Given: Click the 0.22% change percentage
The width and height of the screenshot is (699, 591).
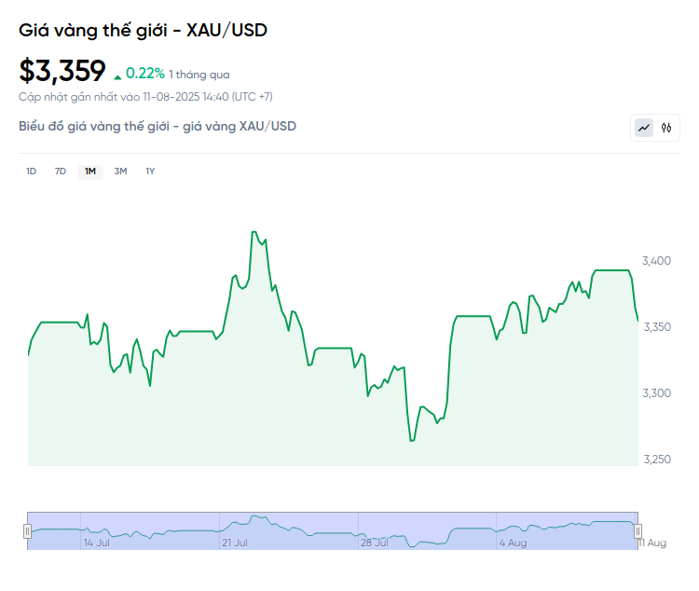Looking at the screenshot, I should [145, 73].
